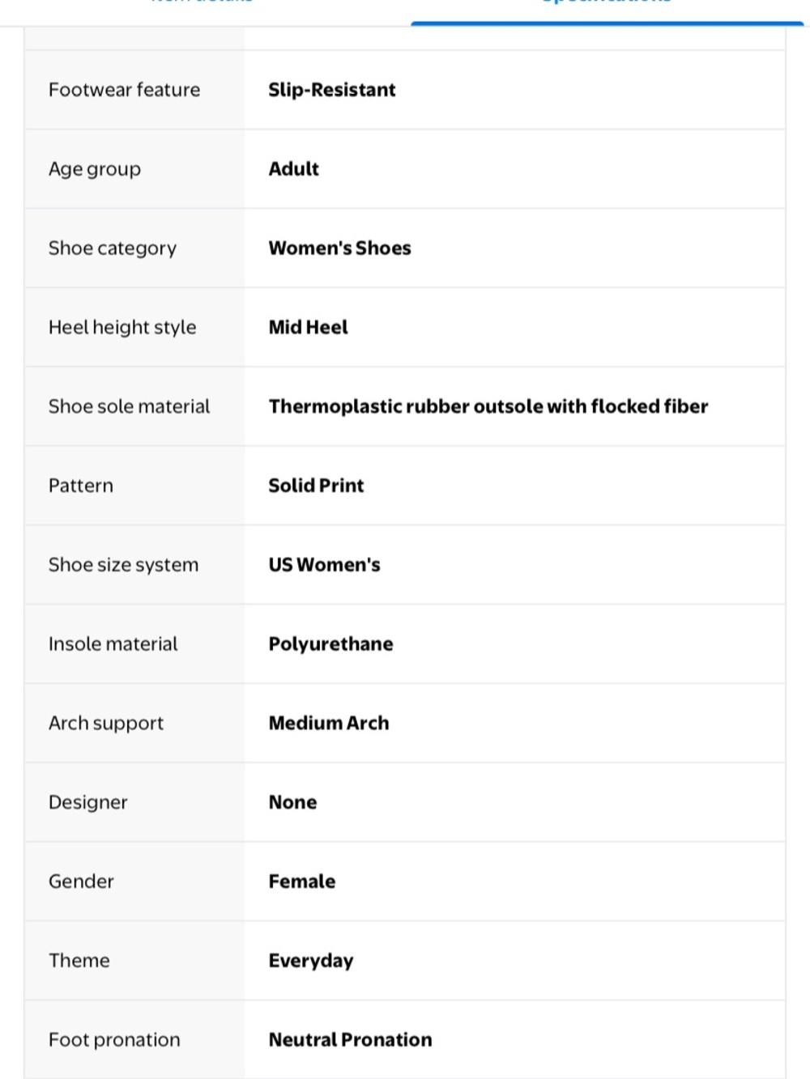Select the Footwear feature row label

(124, 90)
